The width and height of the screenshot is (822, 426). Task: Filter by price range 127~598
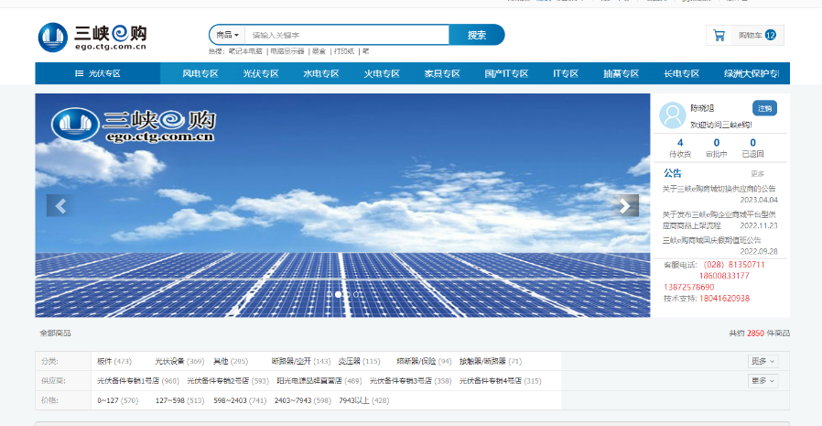(179, 400)
